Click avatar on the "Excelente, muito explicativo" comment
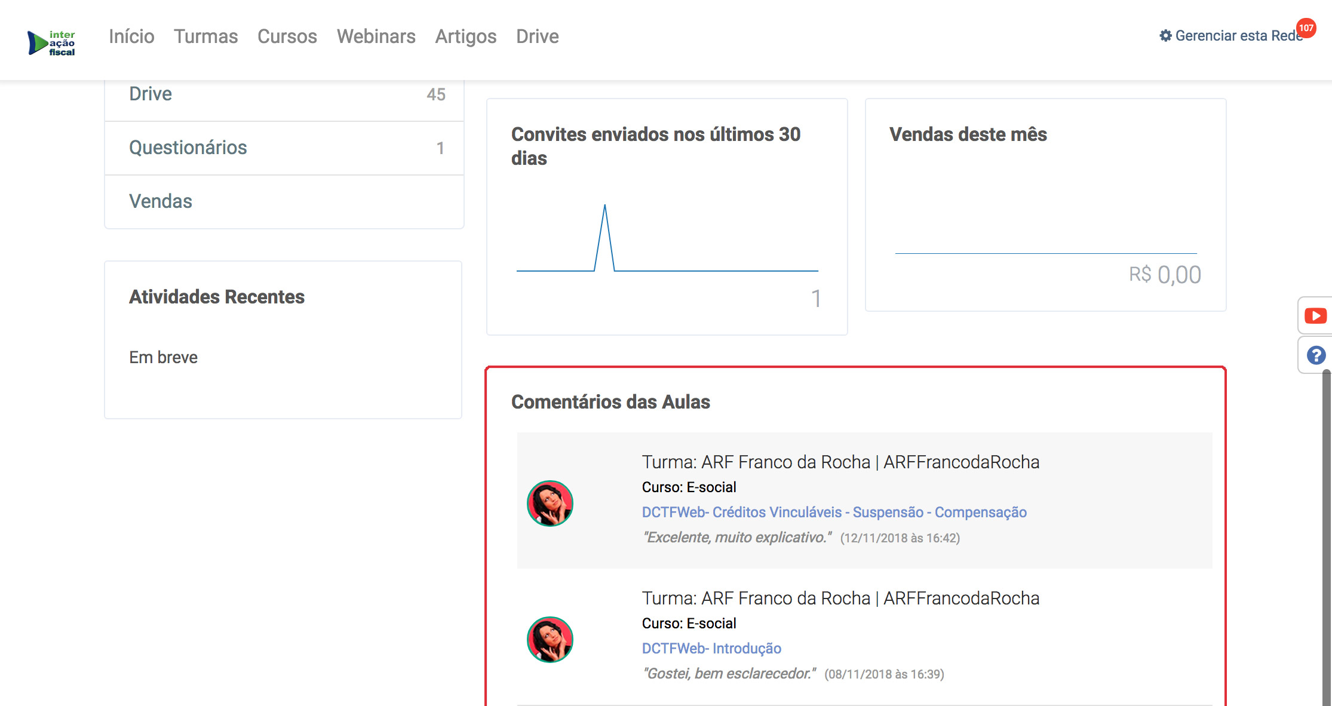Image resolution: width=1332 pixels, height=706 pixels. (550, 503)
